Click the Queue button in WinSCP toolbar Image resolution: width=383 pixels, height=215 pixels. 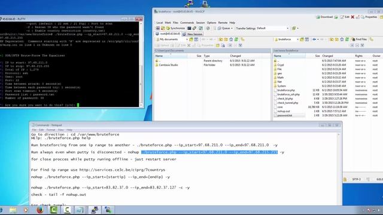tap(224, 28)
